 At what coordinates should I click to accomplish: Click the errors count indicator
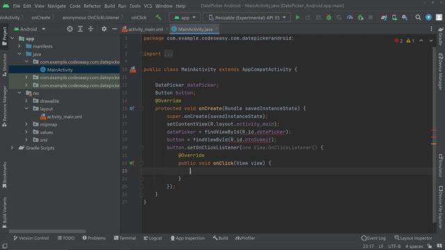pyautogui.click(x=398, y=41)
